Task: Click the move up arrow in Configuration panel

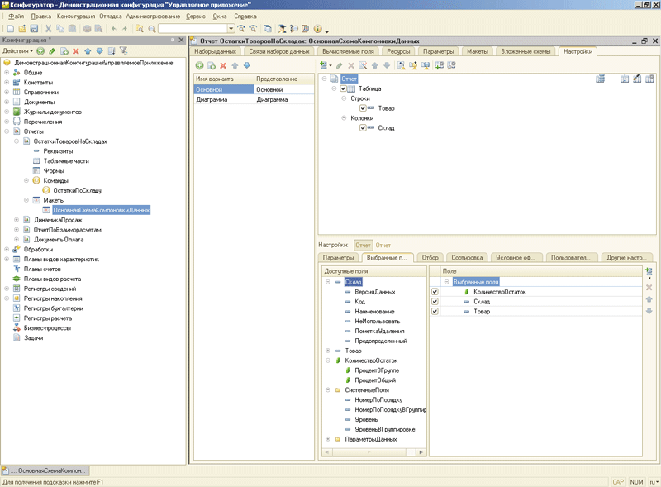Action: (88, 50)
